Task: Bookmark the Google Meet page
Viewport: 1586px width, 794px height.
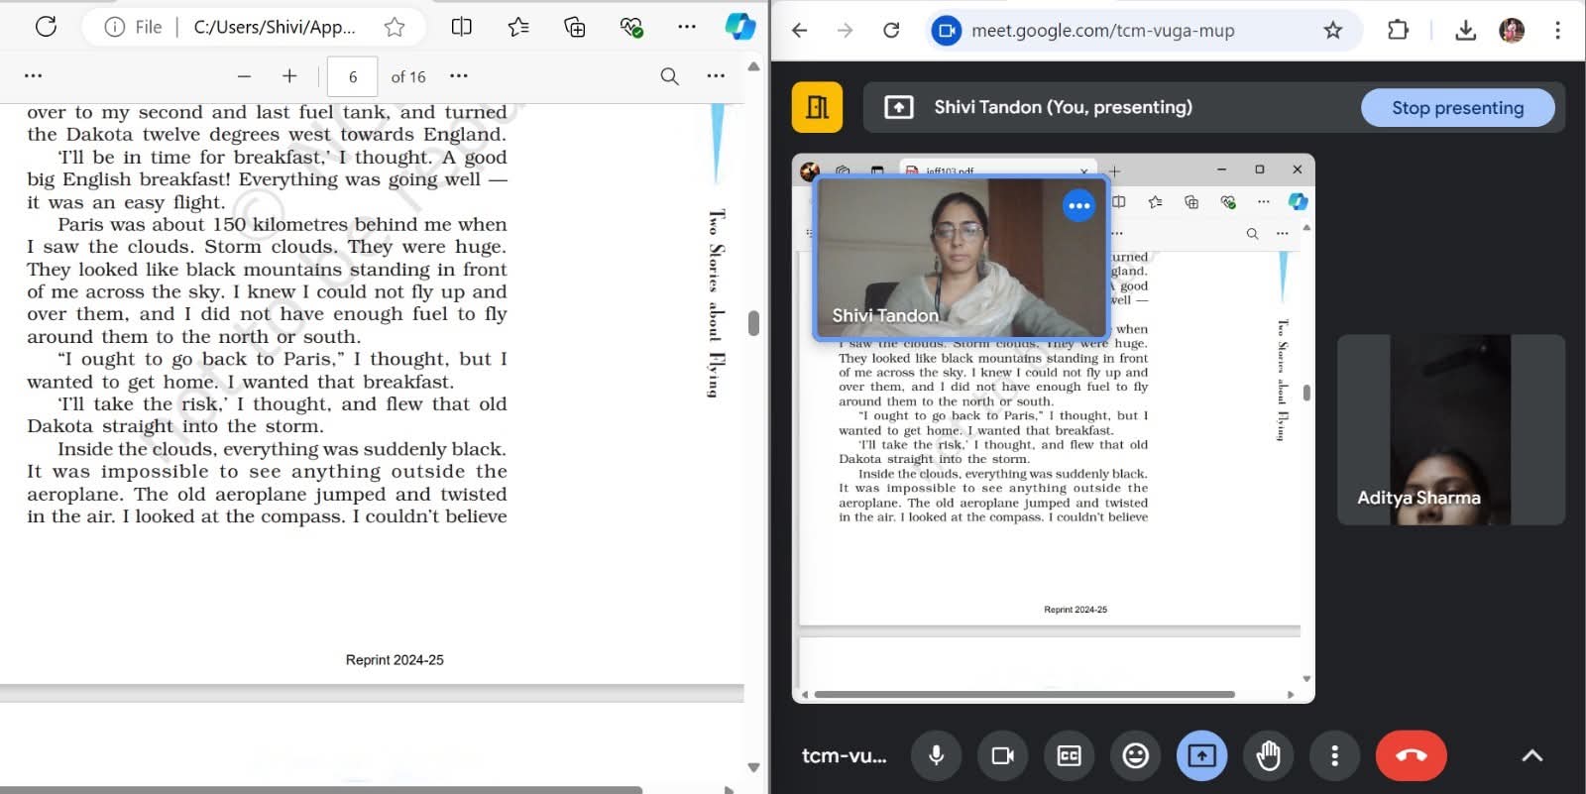Action: (1333, 31)
